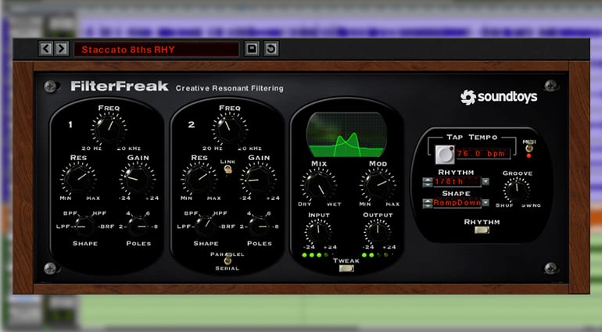Toggle the MIDI sync switch
The width and height of the screenshot is (602, 332).
point(529,148)
